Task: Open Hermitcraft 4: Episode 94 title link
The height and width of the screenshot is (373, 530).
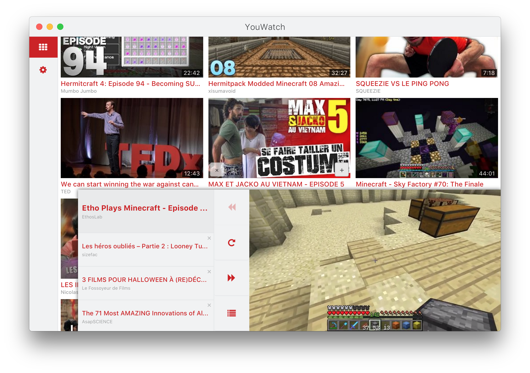Action: pyautogui.click(x=130, y=84)
